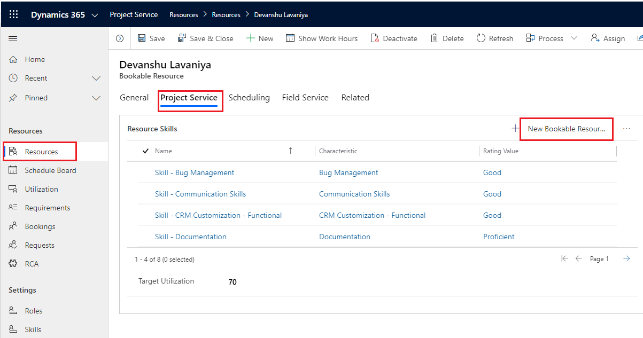Switch to the Scheduling tab
The height and width of the screenshot is (338, 643).
click(x=249, y=98)
